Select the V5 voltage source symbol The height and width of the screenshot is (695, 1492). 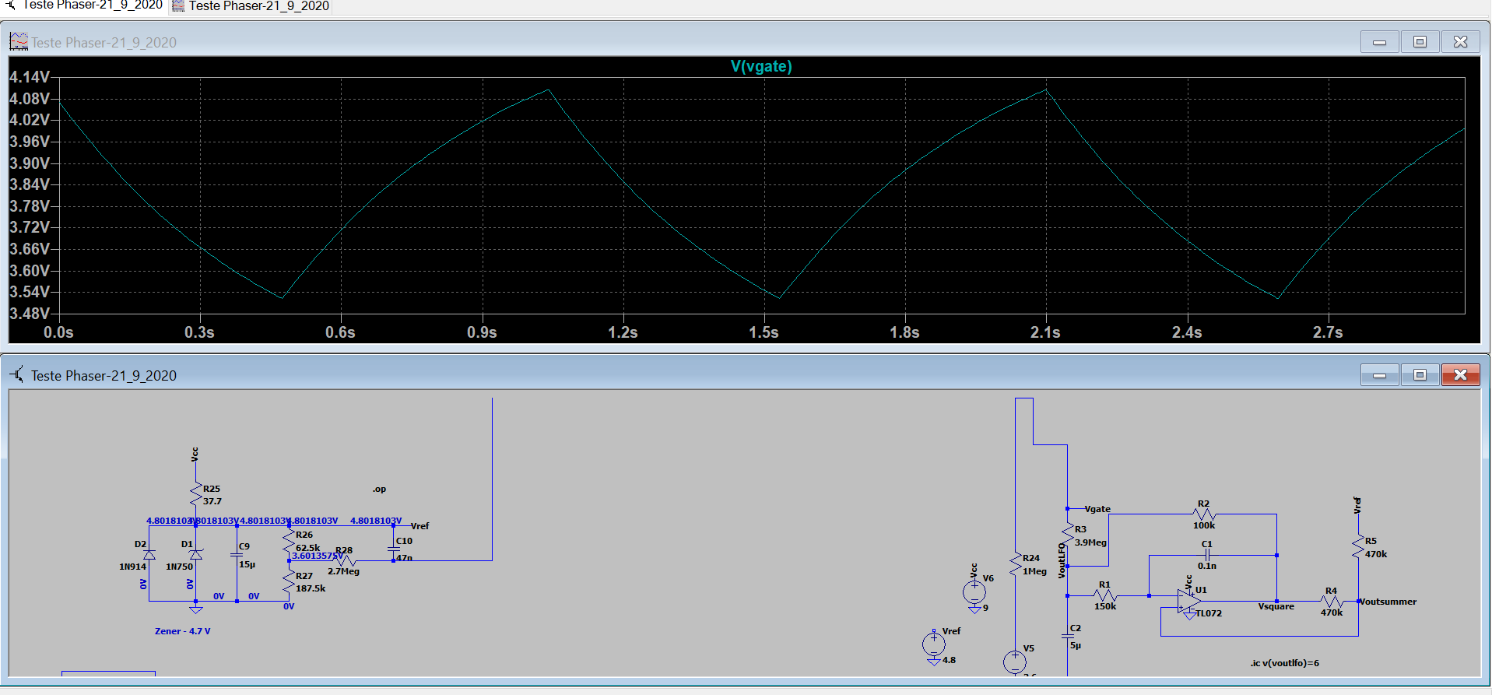1015,662
